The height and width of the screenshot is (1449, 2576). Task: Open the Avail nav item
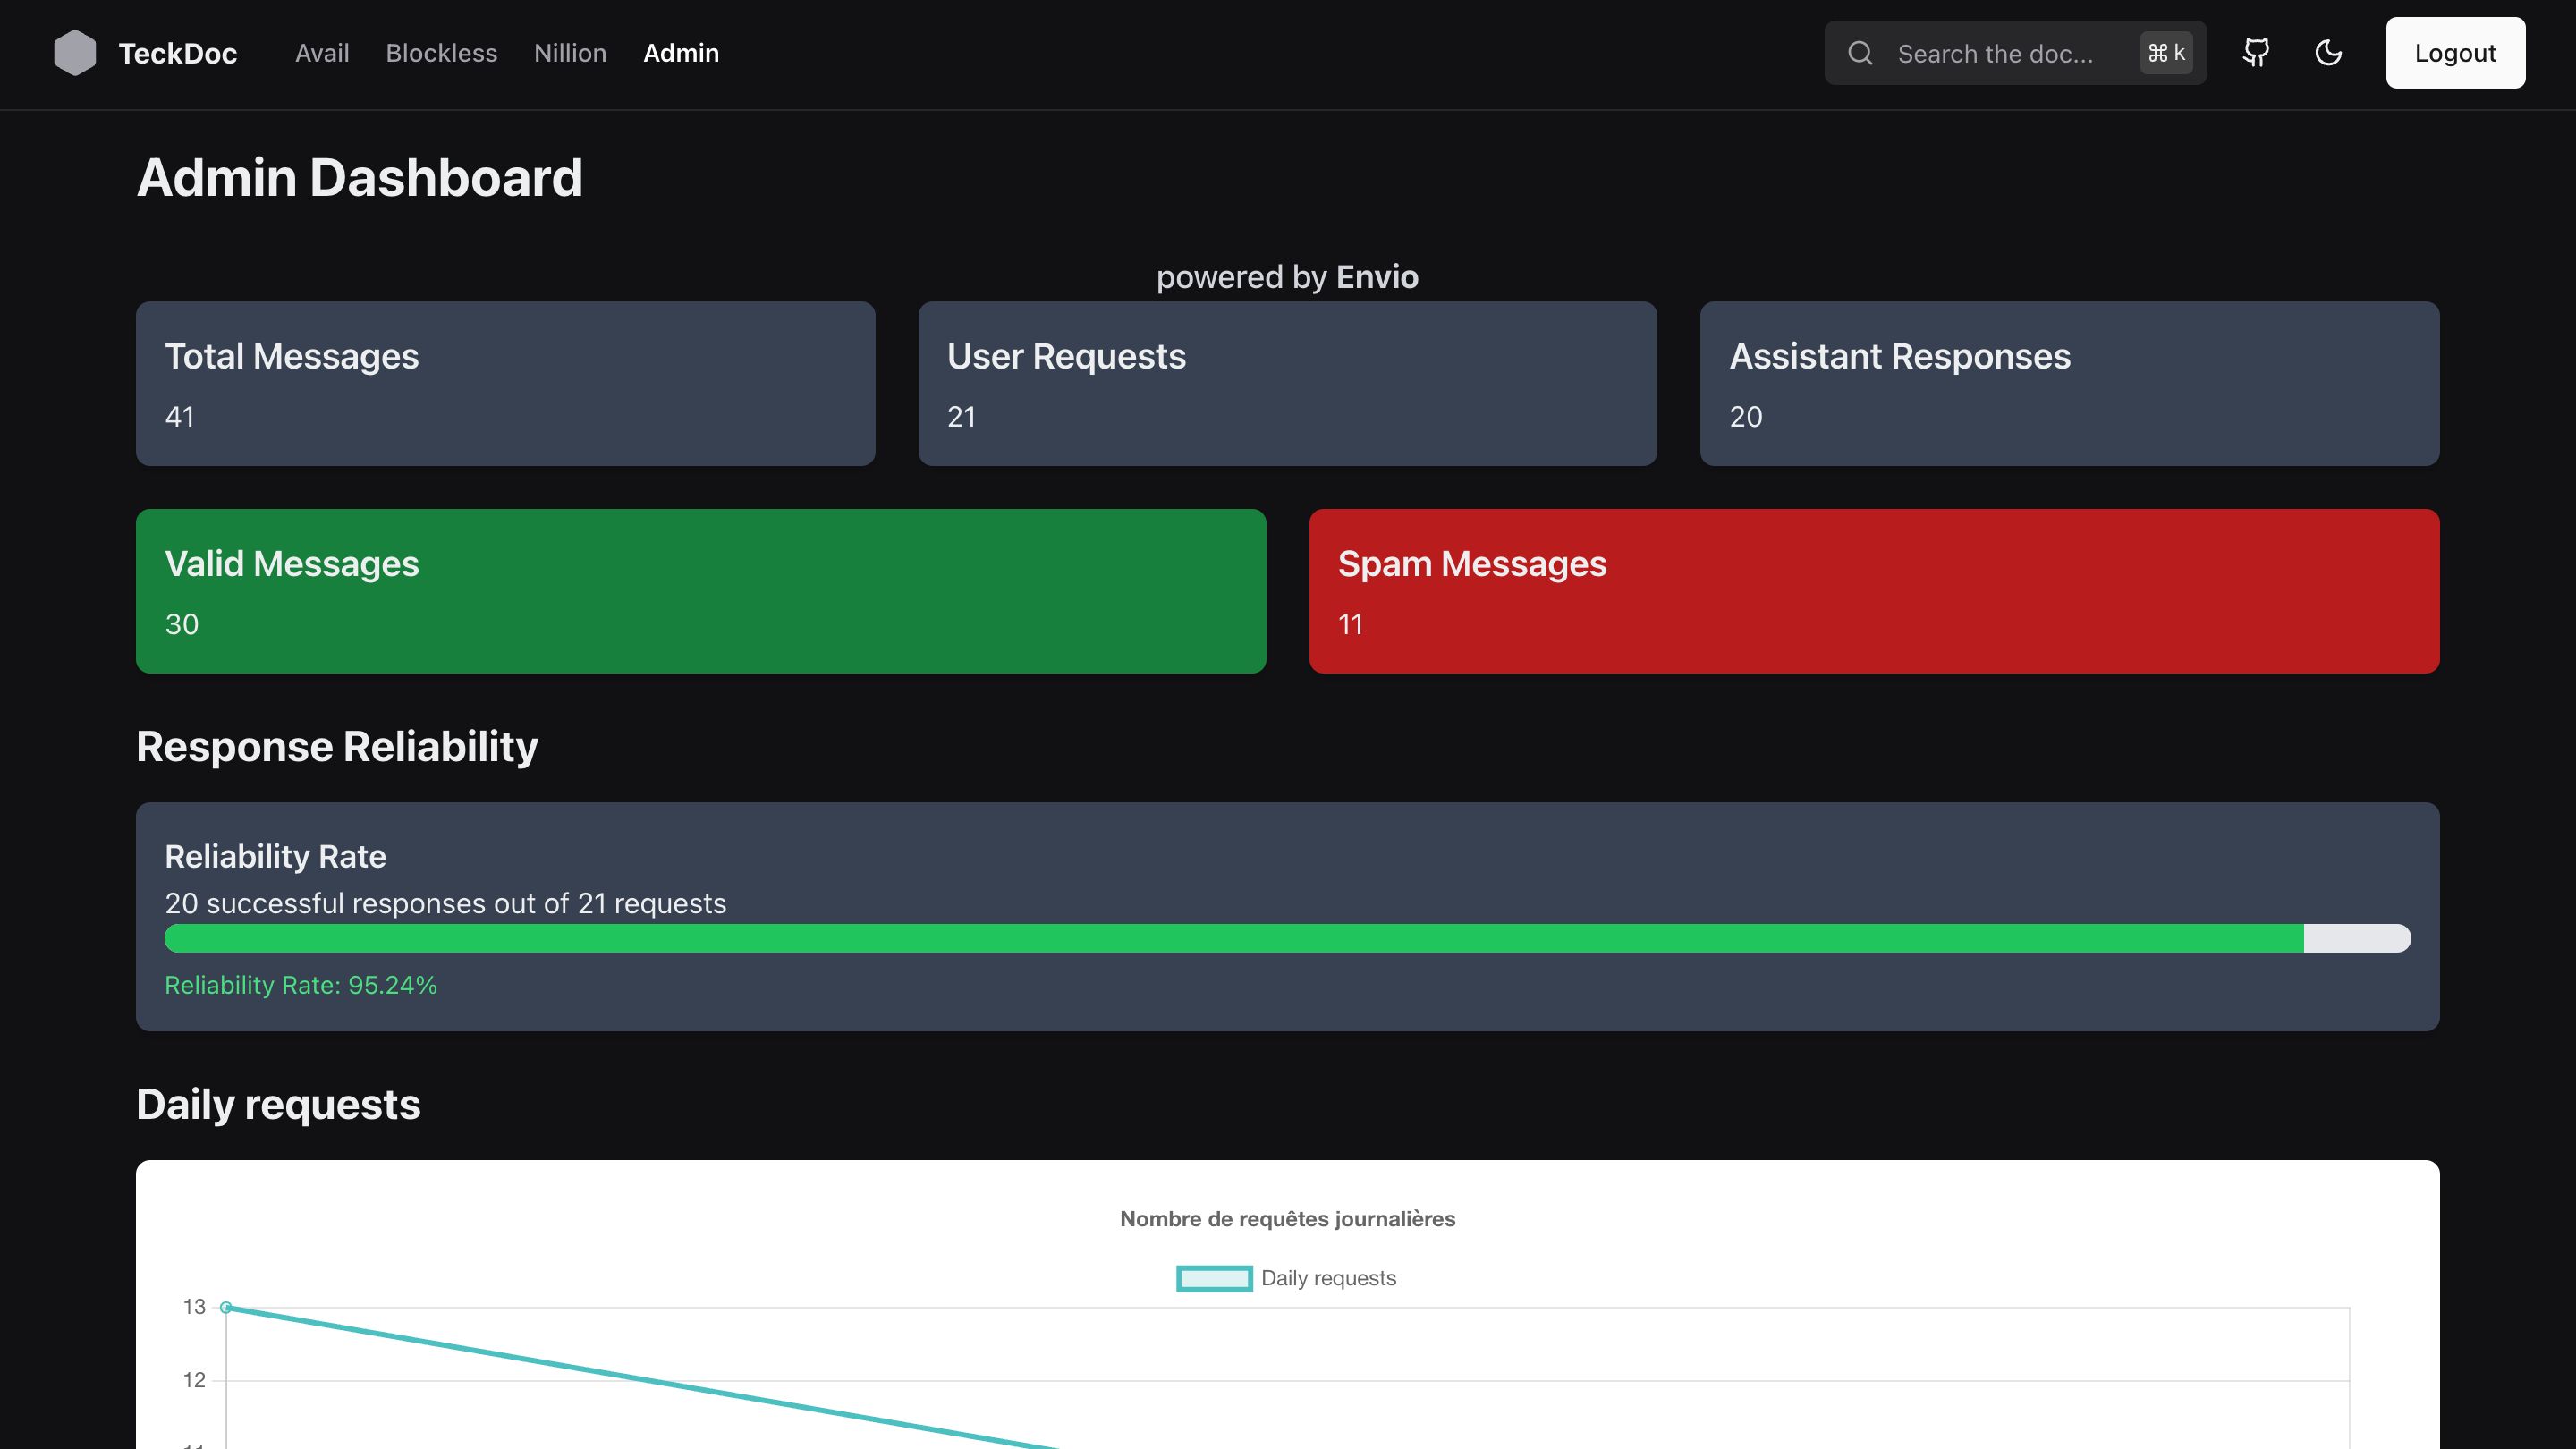tap(322, 53)
